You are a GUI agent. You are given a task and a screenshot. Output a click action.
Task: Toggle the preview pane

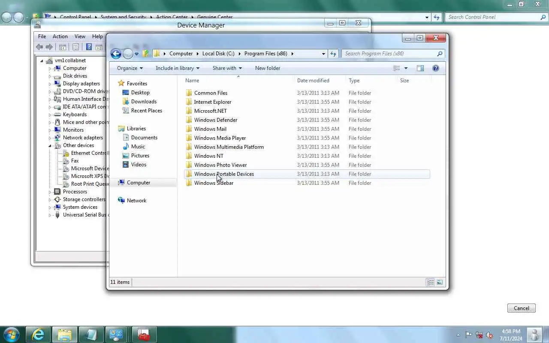pyautogui.click(x=420, y=68)
